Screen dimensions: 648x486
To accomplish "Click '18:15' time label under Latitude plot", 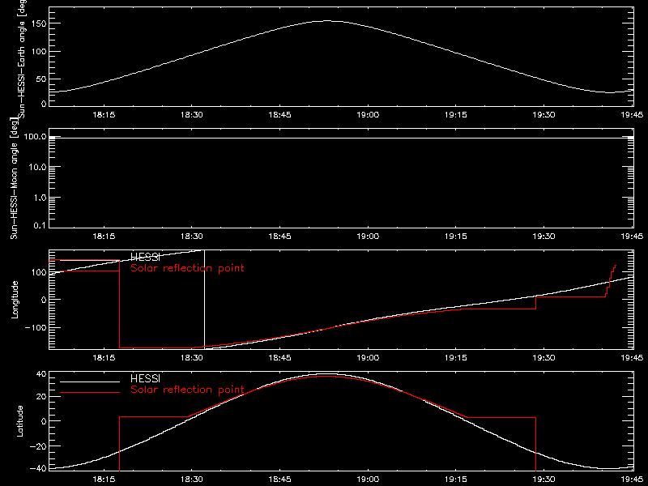I will click(x=104, y=480).
